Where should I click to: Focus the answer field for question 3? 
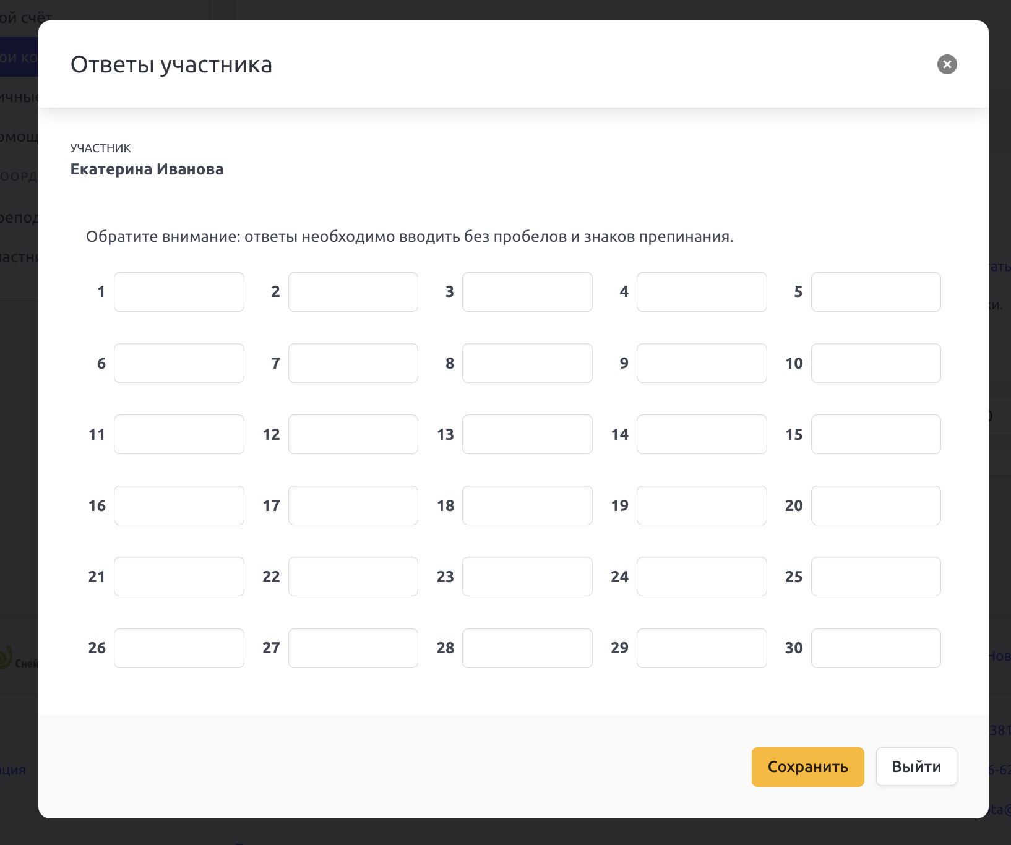click(527, 292)
